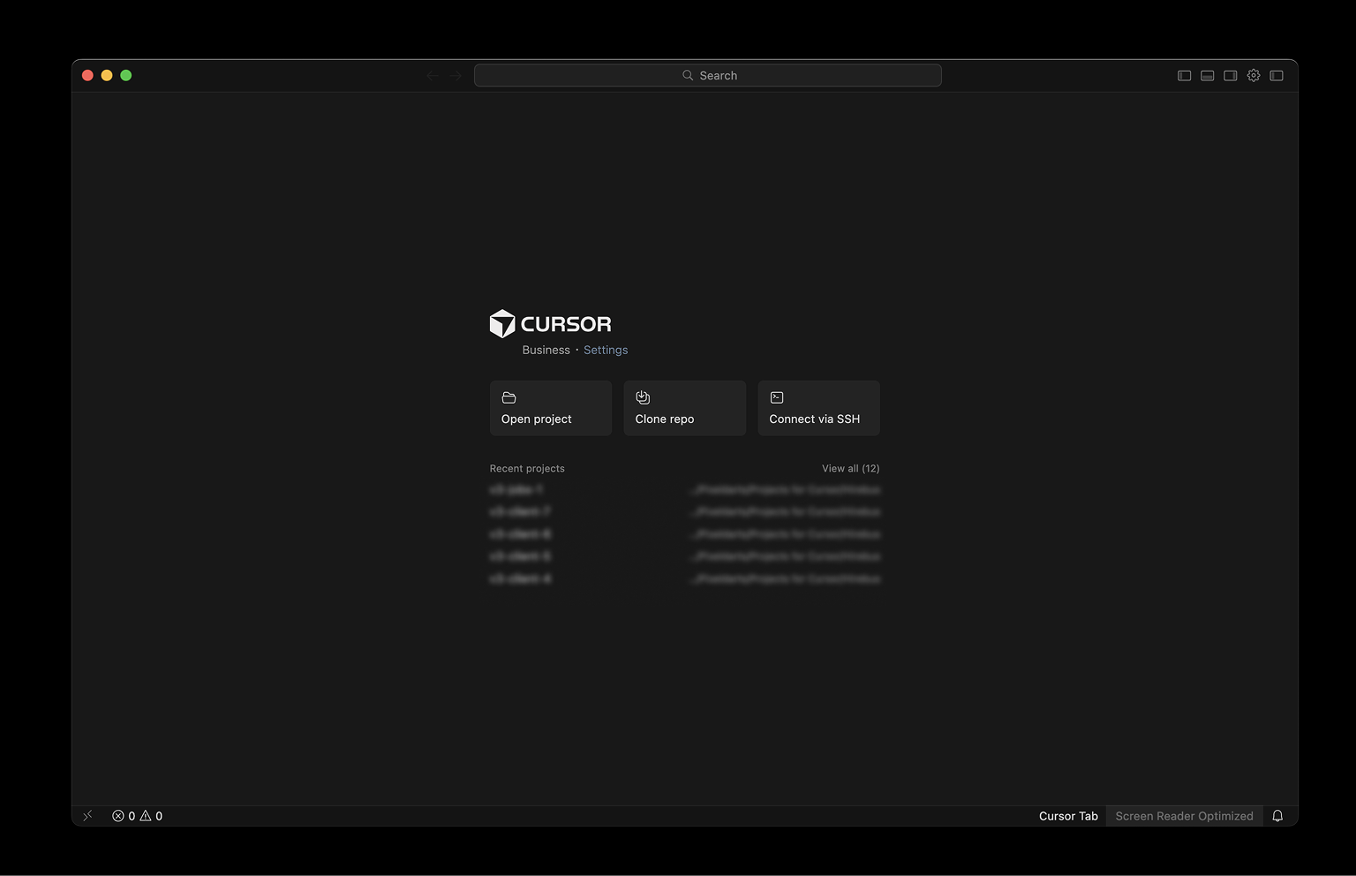Screen dimensions: 1356x876
Task: Open notifications bell in status bar
Action: 1277,816
